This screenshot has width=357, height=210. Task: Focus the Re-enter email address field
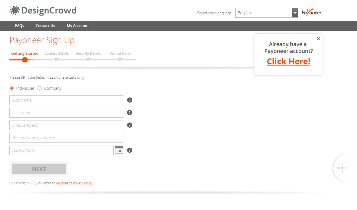click(x=66, y=138)
